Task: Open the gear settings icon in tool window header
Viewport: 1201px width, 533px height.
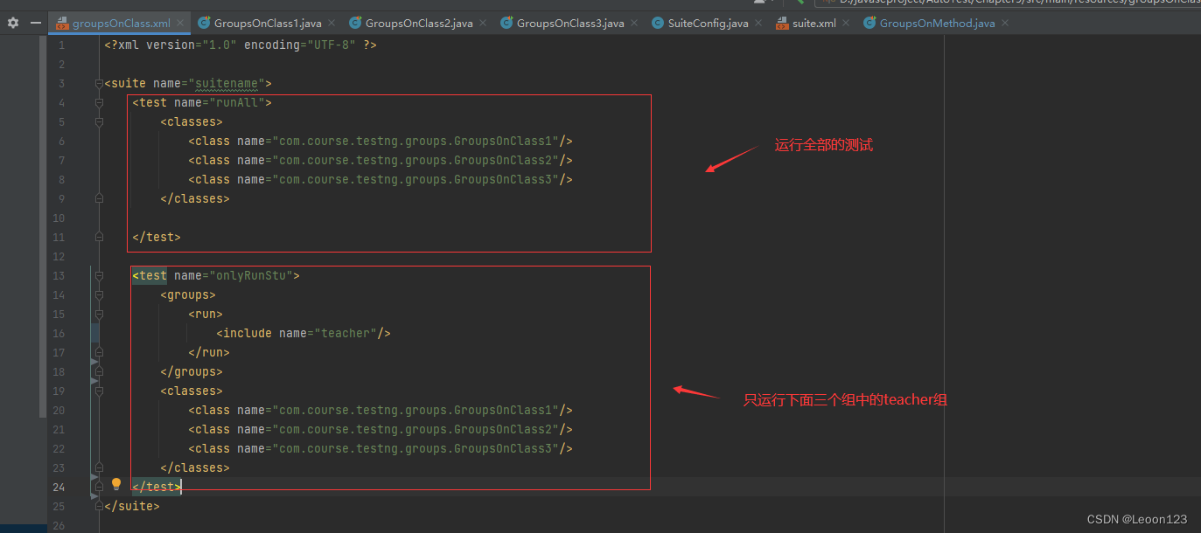Action: (x=12, y=23)
